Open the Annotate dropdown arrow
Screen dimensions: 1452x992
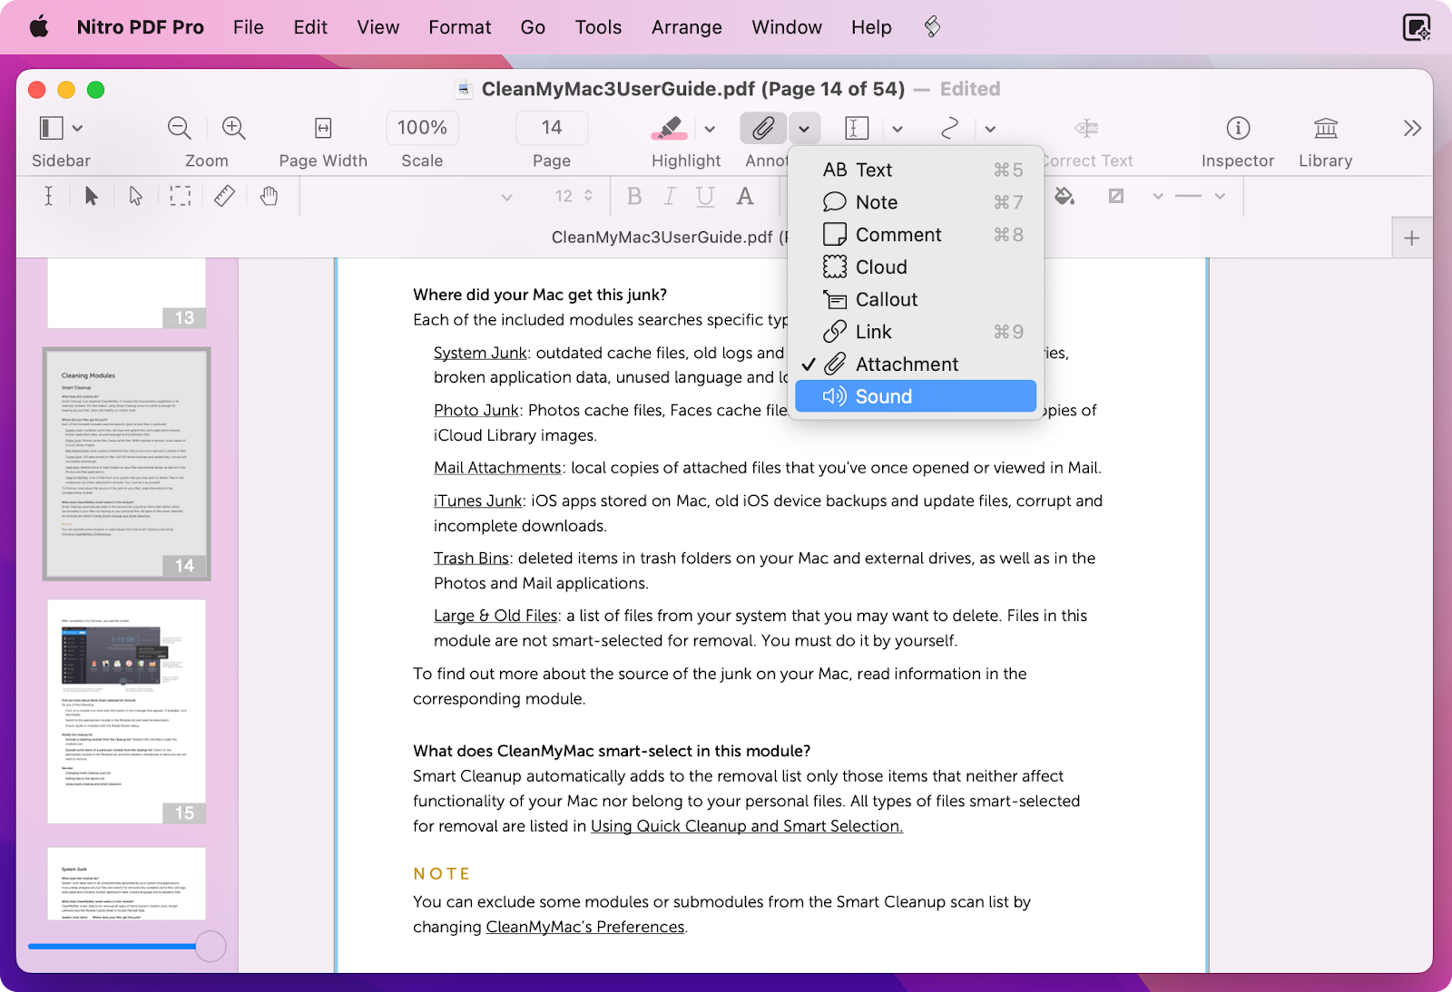point(804,128)
